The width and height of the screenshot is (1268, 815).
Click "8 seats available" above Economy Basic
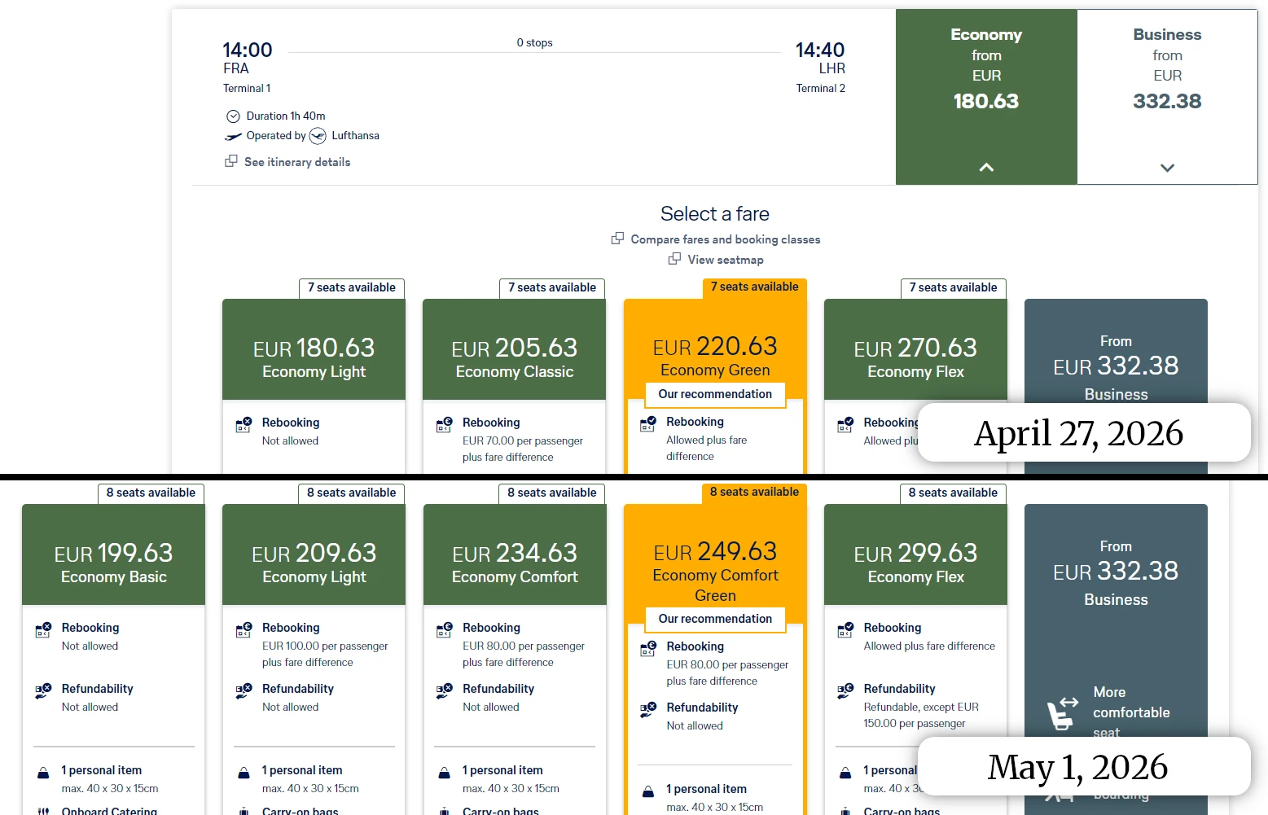coord(151,493)
